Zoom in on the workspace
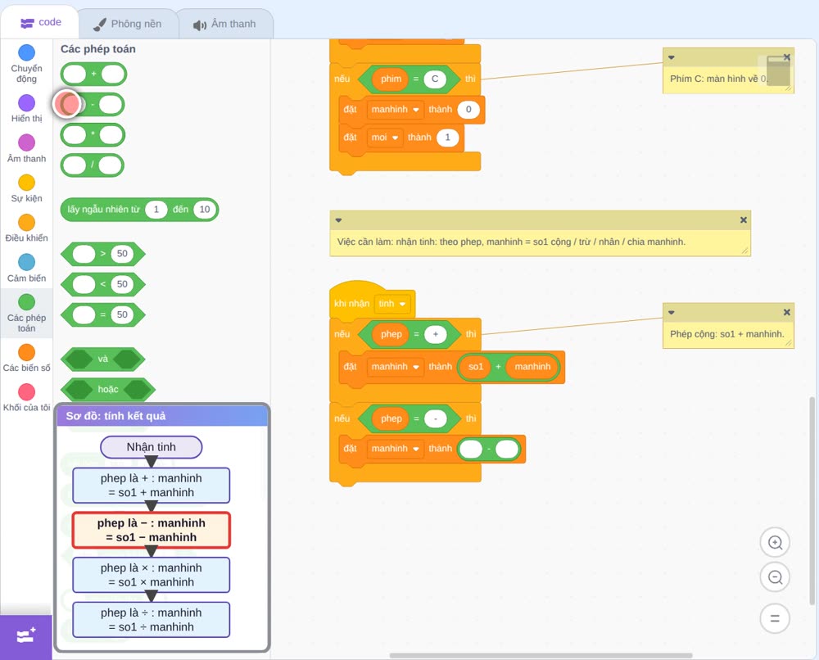The height and width of the screenshot is (660, 819). (775, 543)
